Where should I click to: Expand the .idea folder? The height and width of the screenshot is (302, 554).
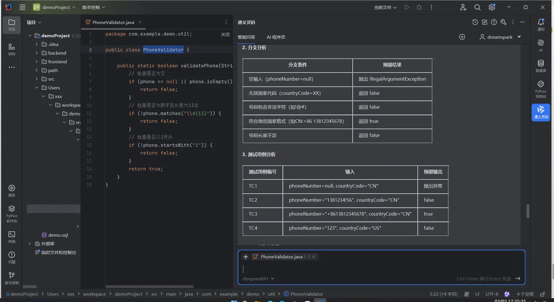(x=37, y=44)
